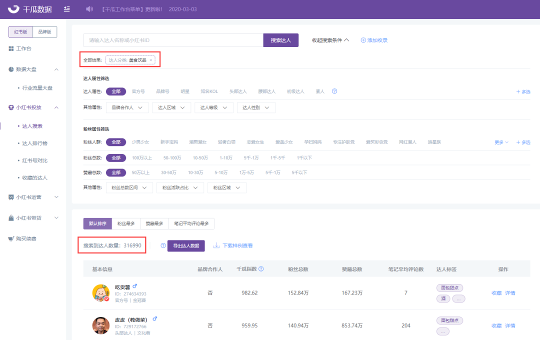Open 收藏的达人 in the sidebar

pyautogui.click(x=35, y=178)
